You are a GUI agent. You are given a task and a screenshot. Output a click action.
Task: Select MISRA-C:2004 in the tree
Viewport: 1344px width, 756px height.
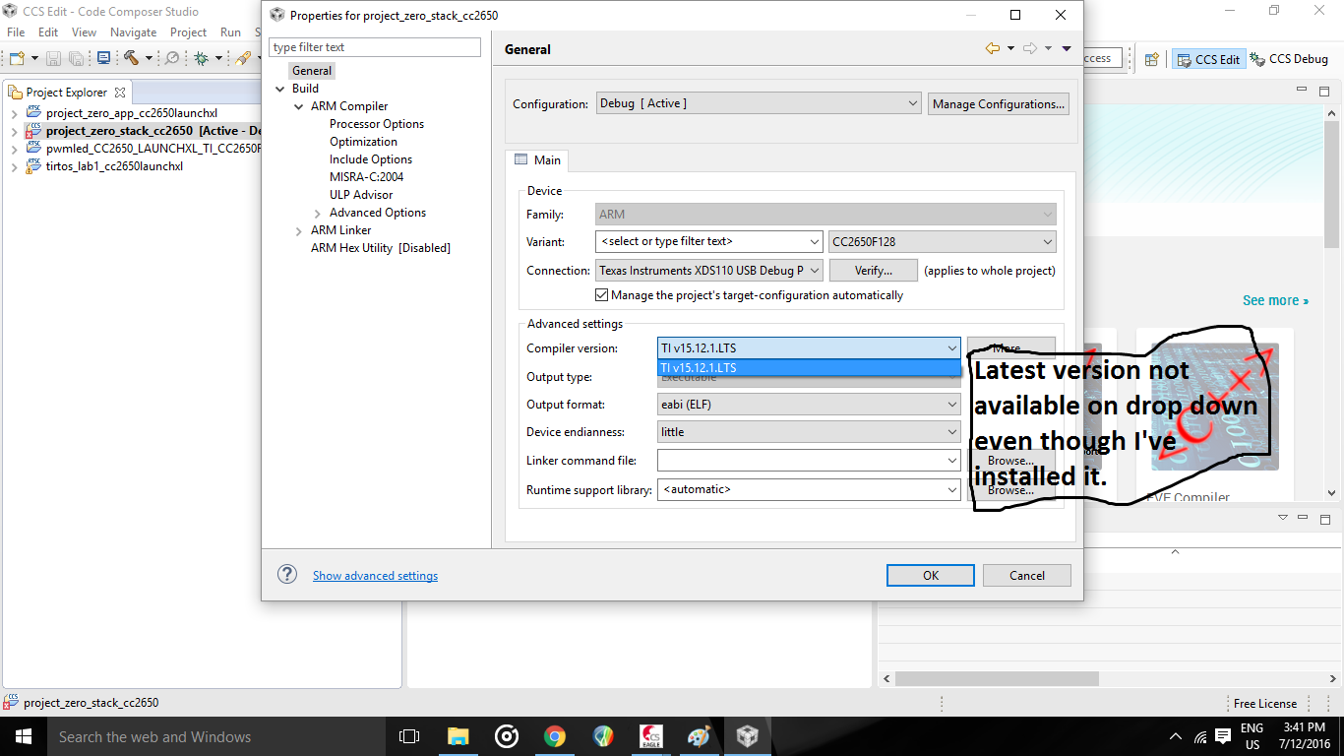point(367,177)
